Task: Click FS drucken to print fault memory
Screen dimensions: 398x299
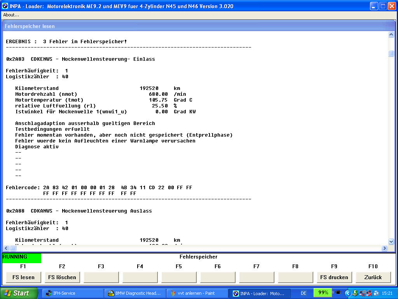Action: pos(334,277)
